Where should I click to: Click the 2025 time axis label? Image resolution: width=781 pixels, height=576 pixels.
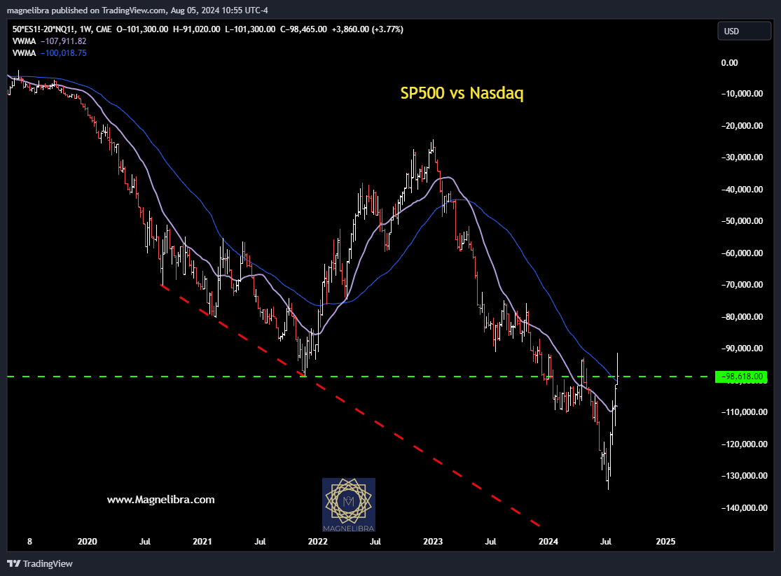tap(666, 541)
